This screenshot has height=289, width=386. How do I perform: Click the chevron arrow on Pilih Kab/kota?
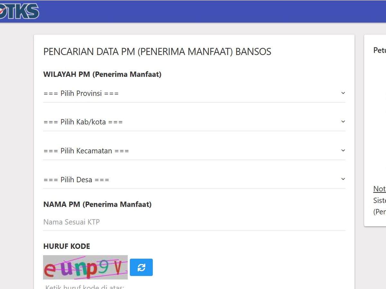(x=343, y=122)
